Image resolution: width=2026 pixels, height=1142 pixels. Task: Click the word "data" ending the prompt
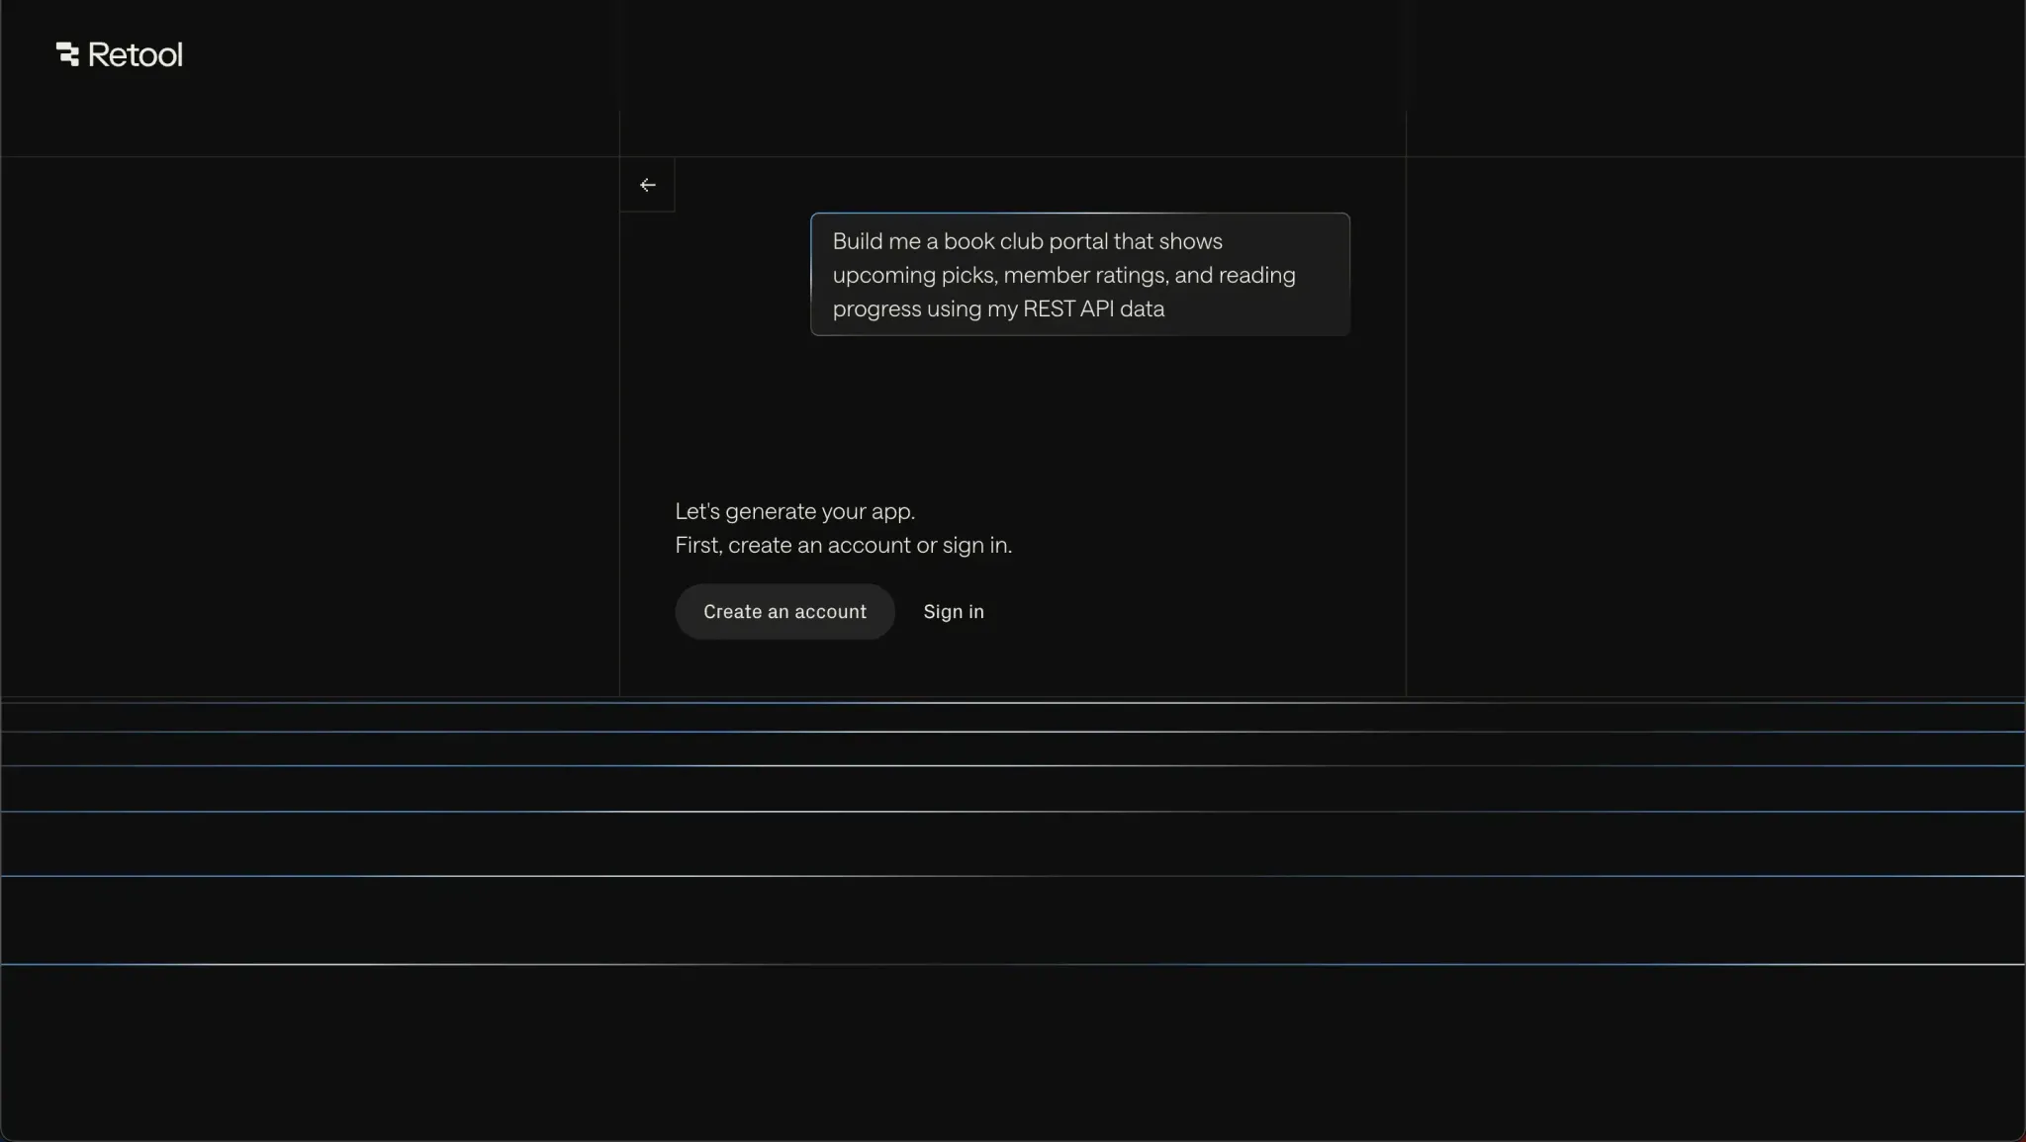click(x=1142, y=308)
